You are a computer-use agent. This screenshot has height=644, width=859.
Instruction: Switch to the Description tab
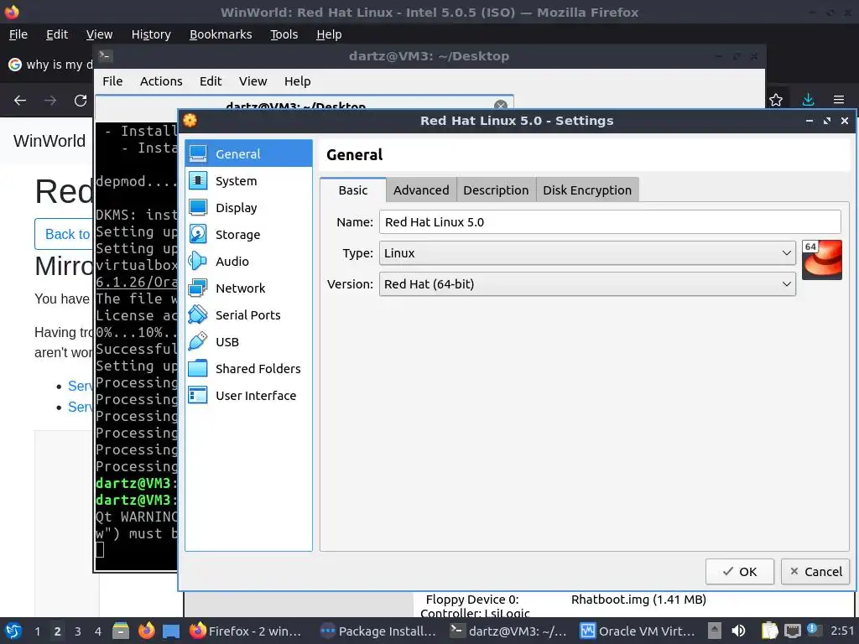[496, 190]
